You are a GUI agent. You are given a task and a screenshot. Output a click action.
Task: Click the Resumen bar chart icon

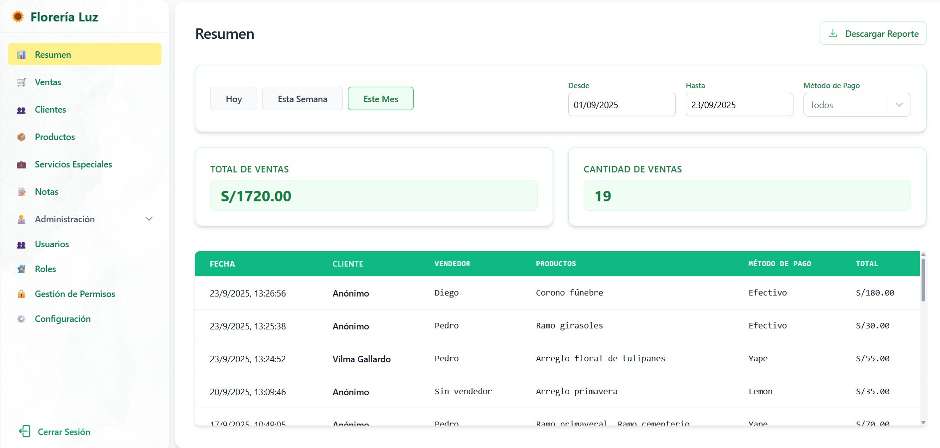(x=21, y=55)
